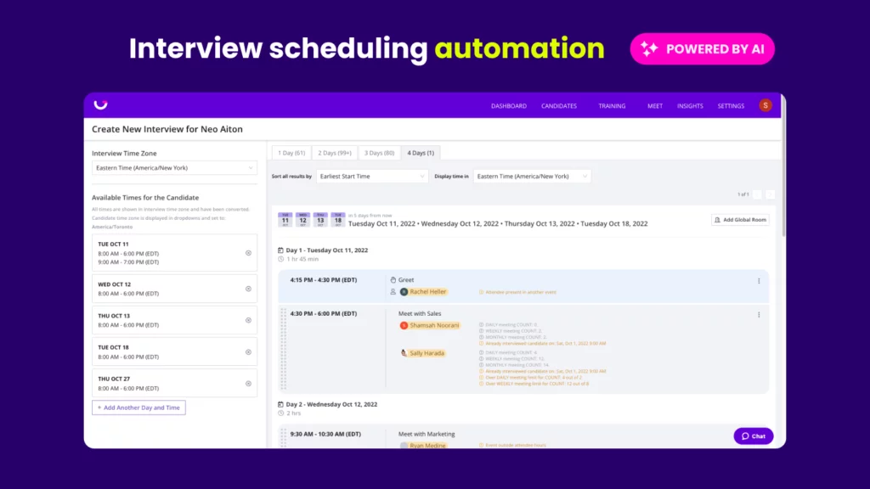Viewport: 870px width, 489px height.
Task: Open the Interview Time Zone dropdown
Action: [x=174, y=168]
